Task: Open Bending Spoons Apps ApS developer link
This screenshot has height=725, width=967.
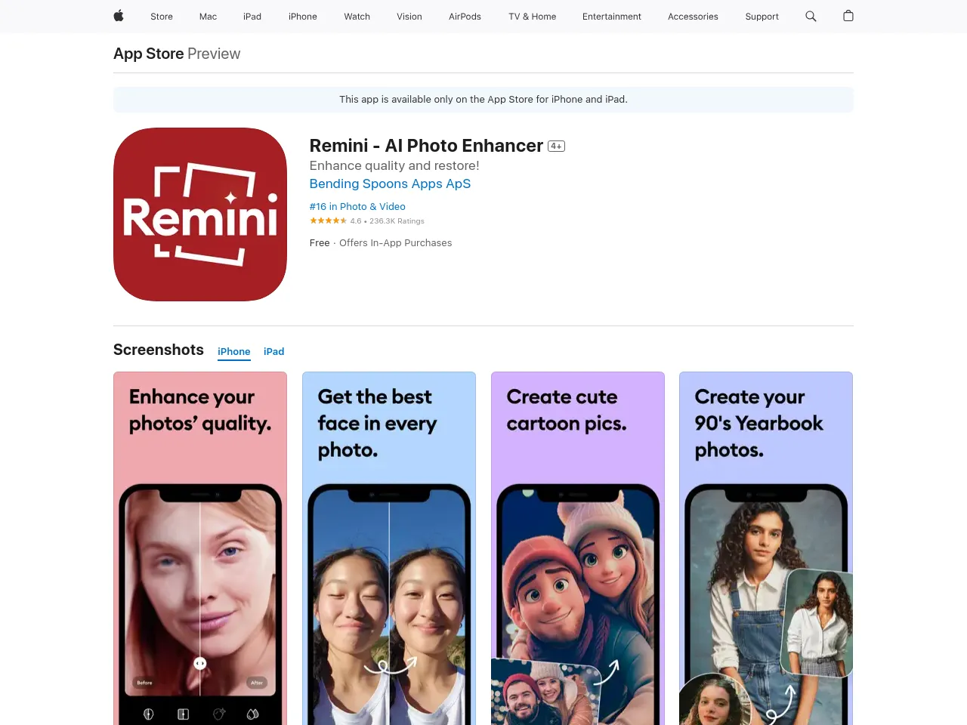Action: point(390,184)
